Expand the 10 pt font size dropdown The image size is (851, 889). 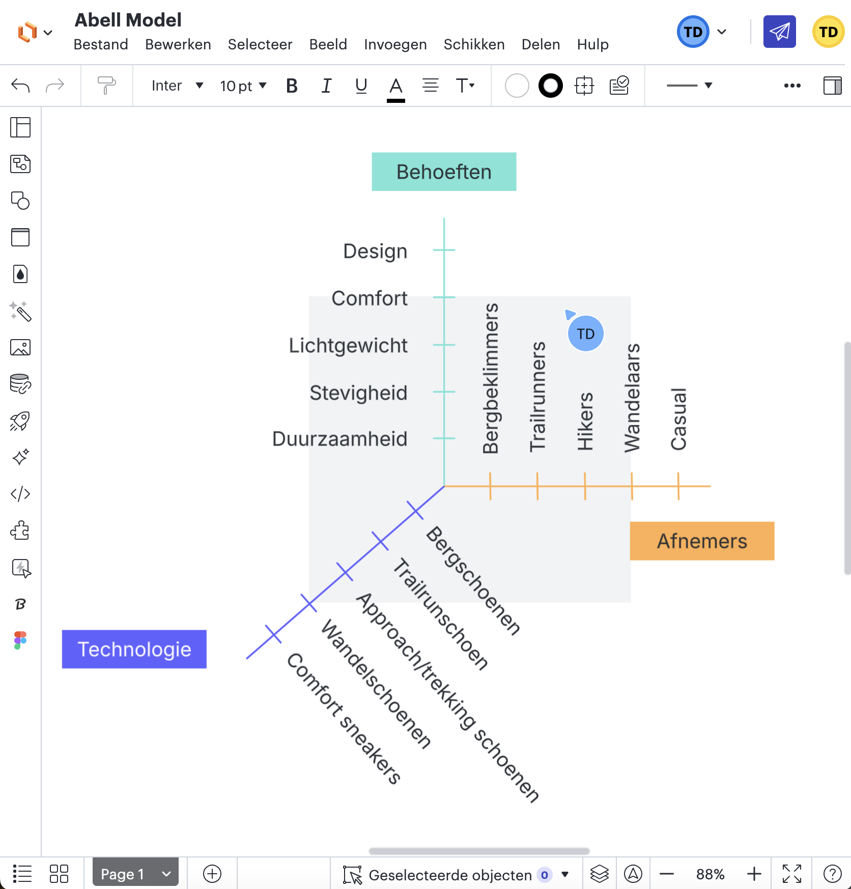243,86
